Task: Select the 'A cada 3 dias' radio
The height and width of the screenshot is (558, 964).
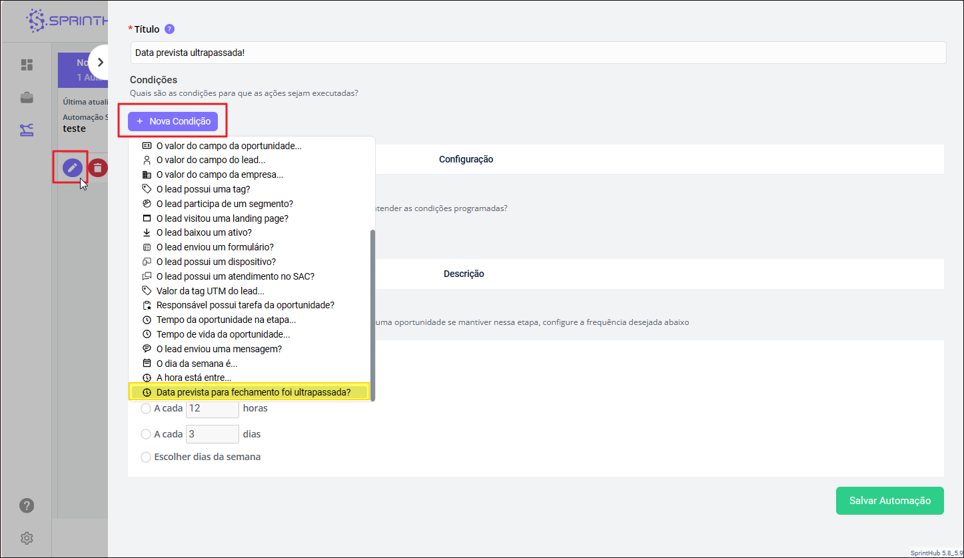Action: (x=146, y=434)
